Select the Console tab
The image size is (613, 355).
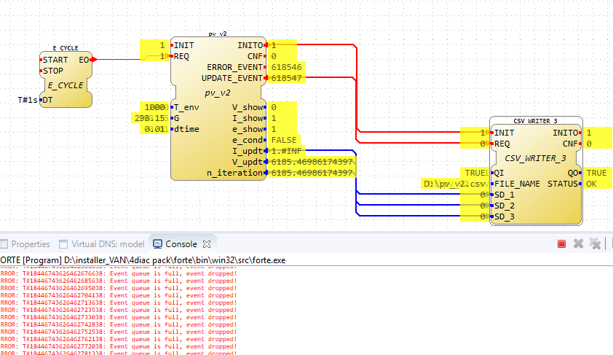[181, 244]
